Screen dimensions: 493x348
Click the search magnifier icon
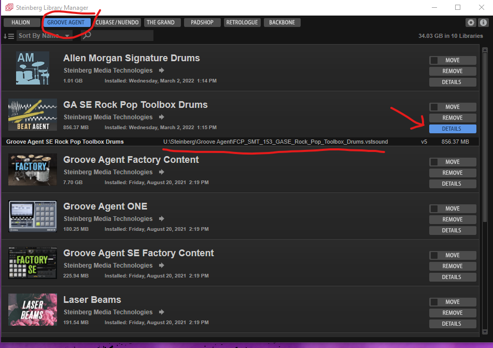click(x=87, y=35)
